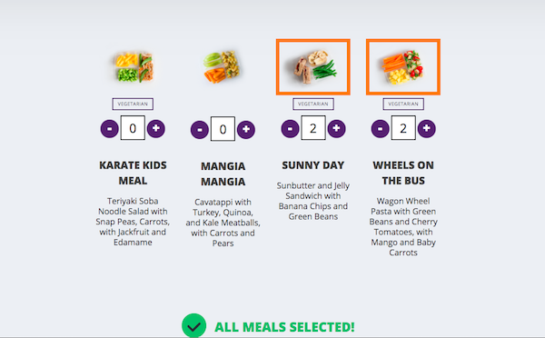Decrease Wheels on the Bus quantity

point(380,129)
